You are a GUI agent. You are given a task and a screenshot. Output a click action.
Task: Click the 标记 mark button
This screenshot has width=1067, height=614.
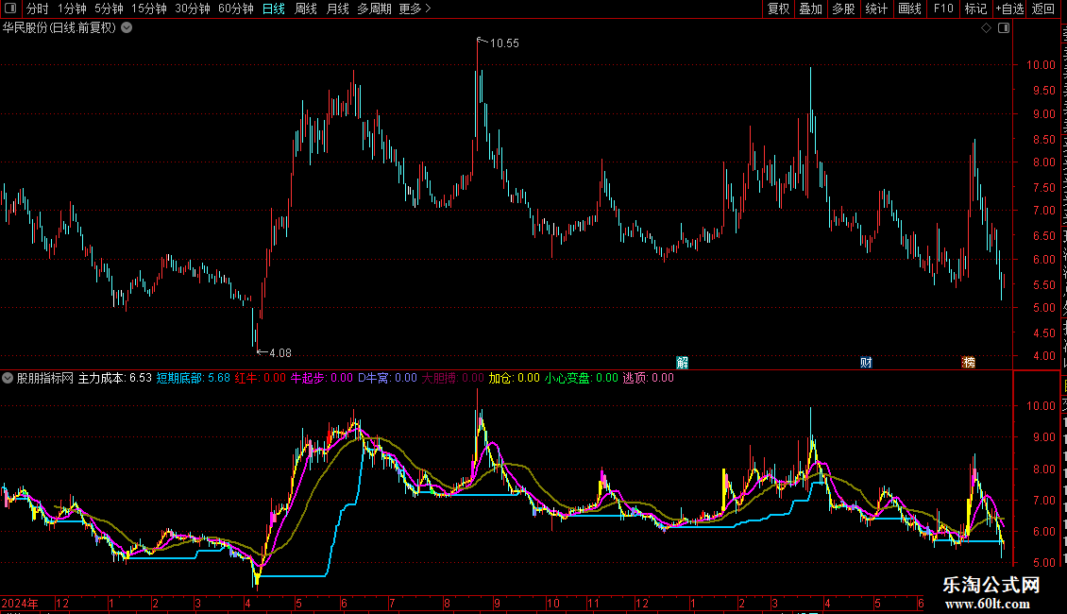[975, 9]
